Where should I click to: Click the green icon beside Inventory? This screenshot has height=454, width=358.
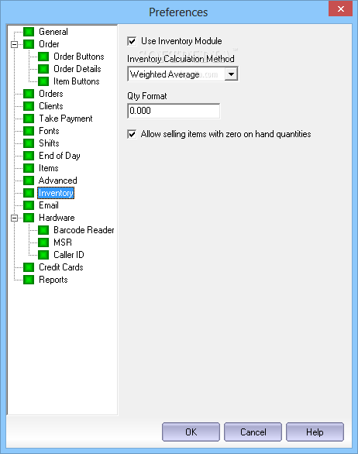pos(29,193)
